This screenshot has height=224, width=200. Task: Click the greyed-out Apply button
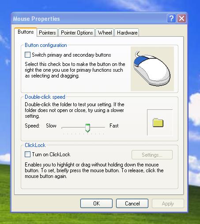(x=168, y=204)
